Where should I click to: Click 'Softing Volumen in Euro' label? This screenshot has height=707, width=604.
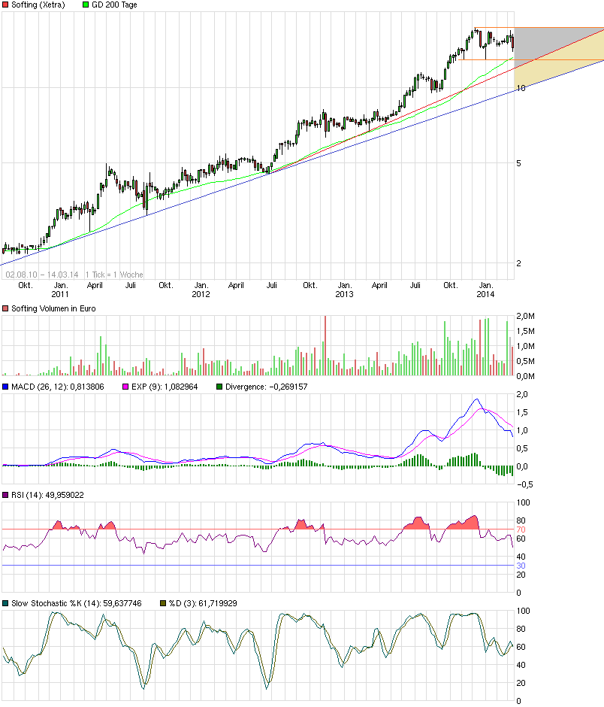tap(53, 309)
